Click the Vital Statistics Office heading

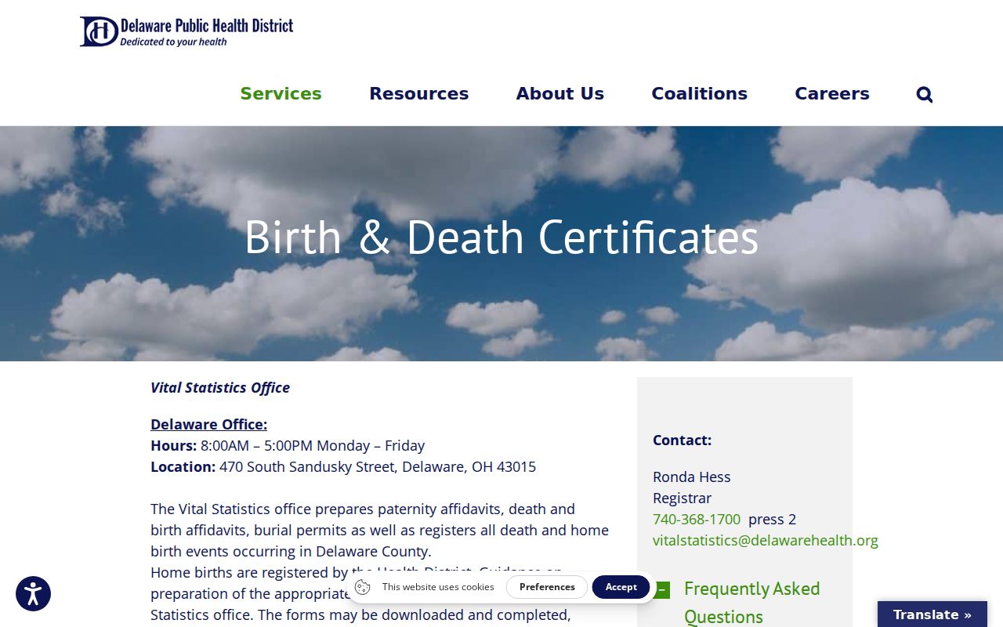click(220, 387)
